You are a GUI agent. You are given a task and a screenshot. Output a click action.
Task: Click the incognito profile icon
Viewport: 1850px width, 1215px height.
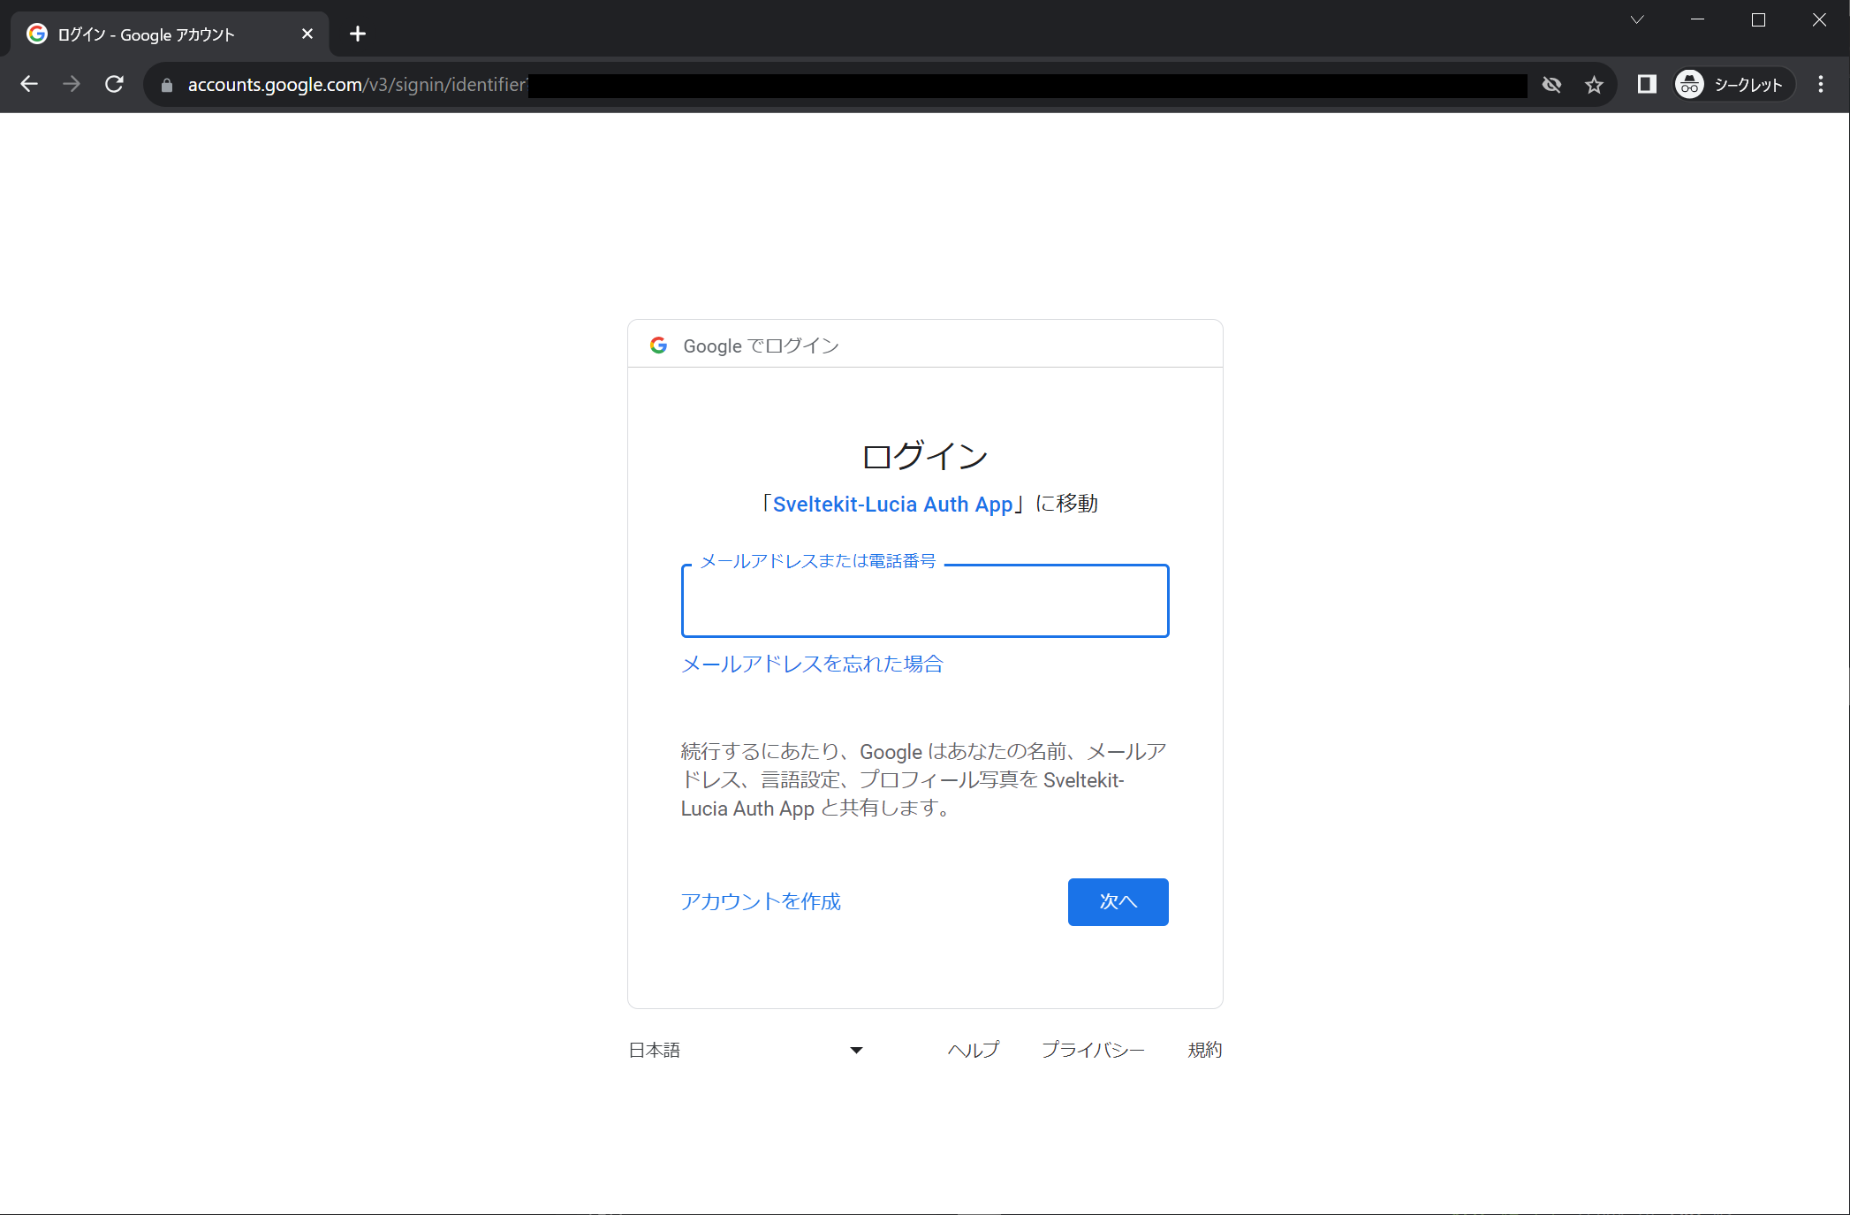point(1688,84)
